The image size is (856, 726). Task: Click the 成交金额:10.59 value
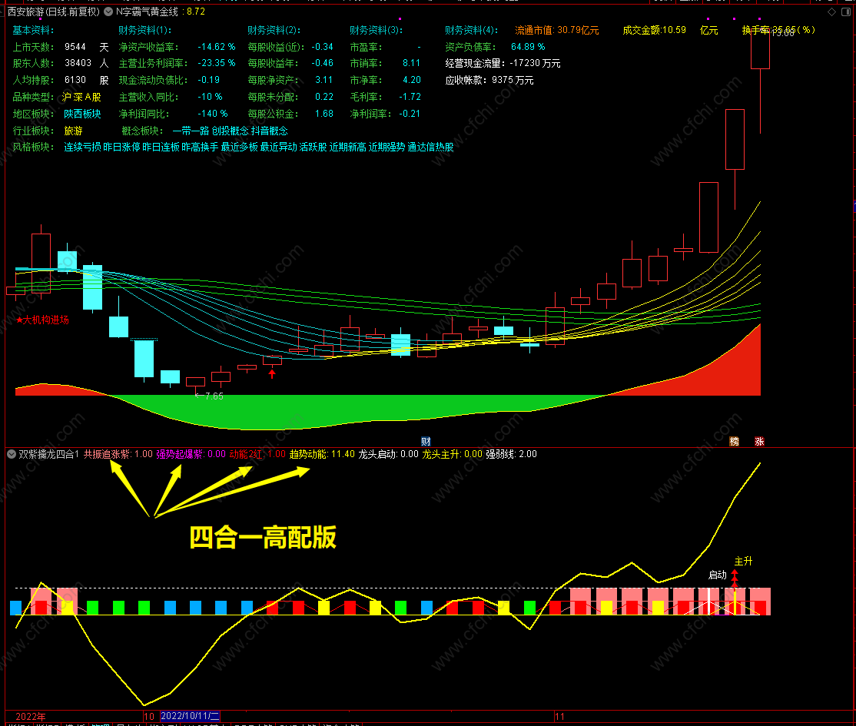655,30
